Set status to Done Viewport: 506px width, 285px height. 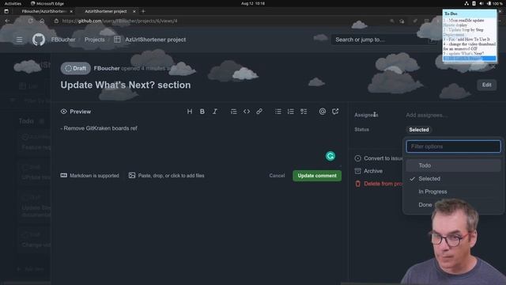(x=425, y=205)
